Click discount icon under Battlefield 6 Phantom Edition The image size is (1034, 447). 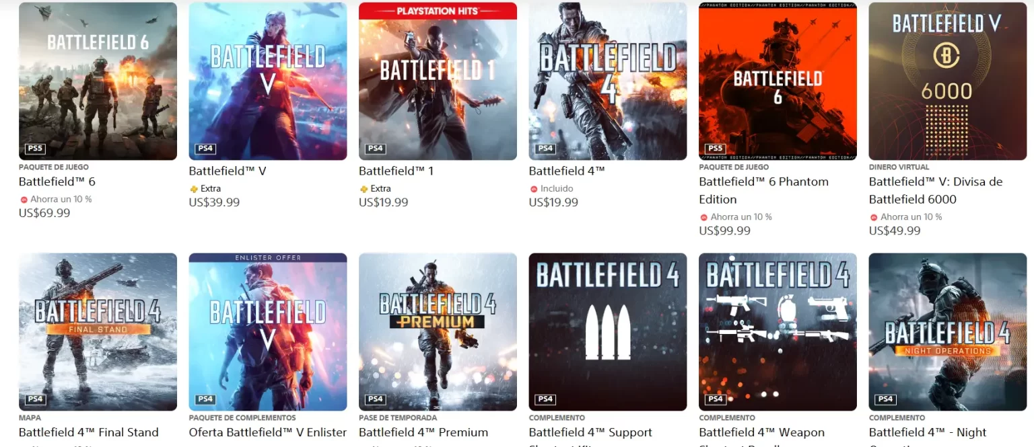pyautogui.click(x=704, y=217)
